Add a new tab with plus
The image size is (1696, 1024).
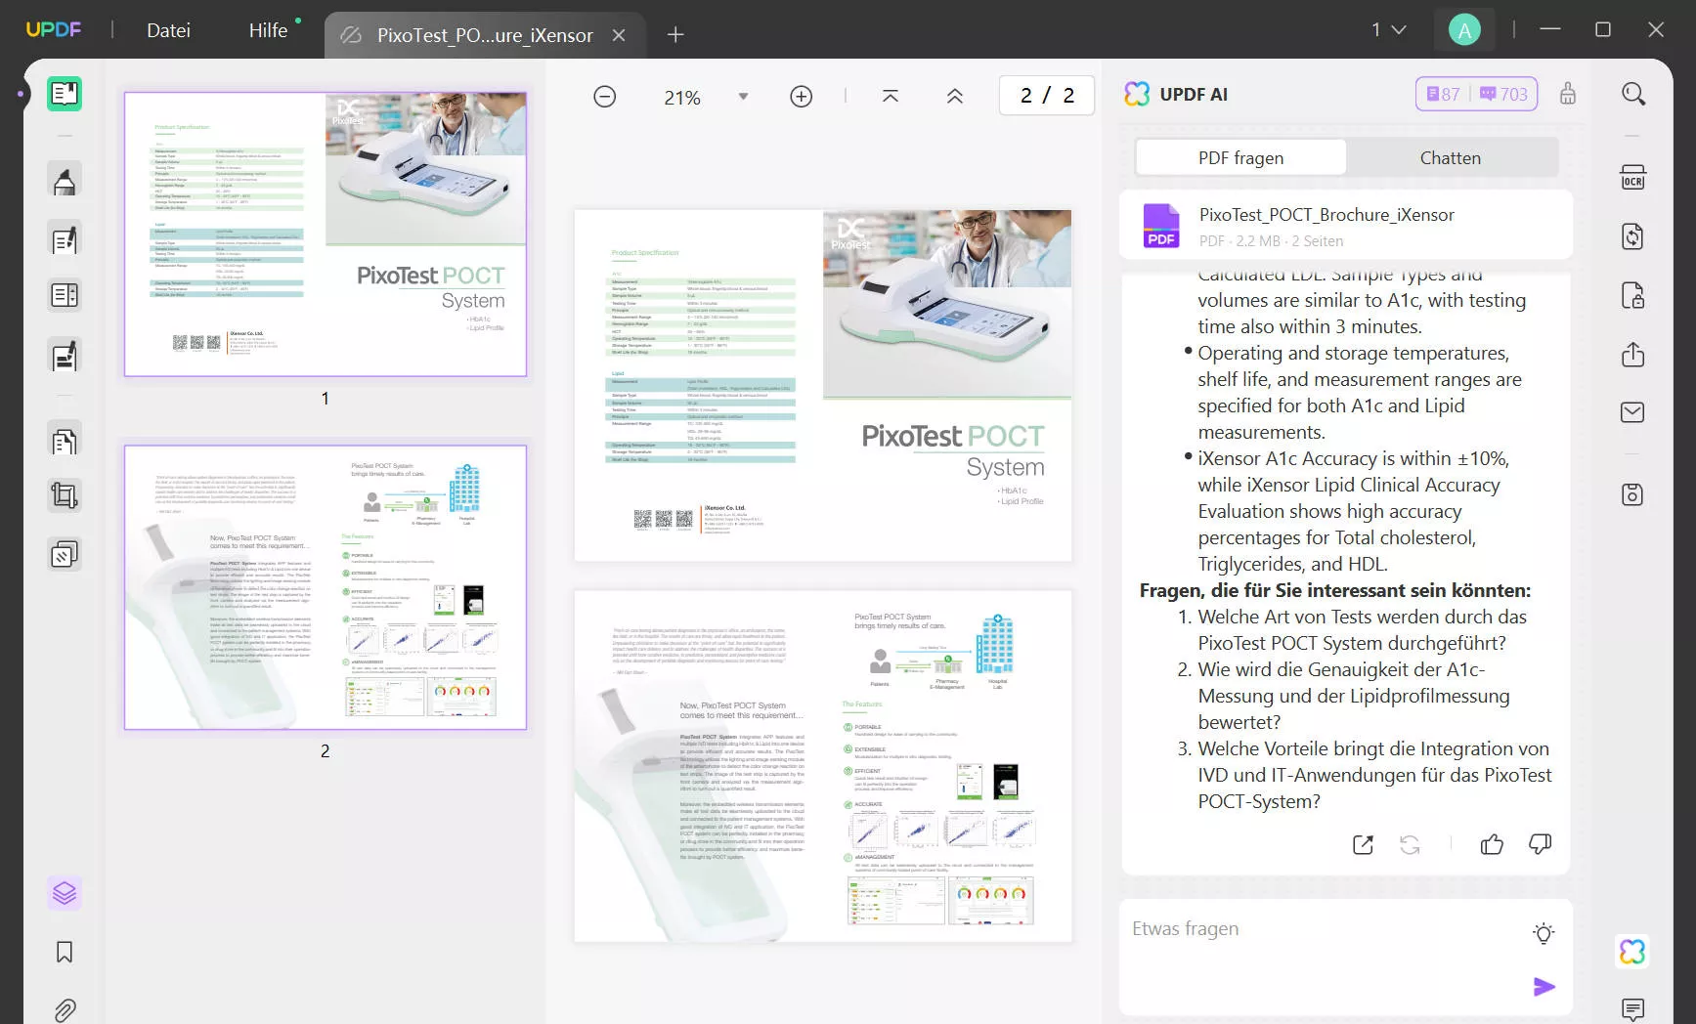(x=675, y=35)
